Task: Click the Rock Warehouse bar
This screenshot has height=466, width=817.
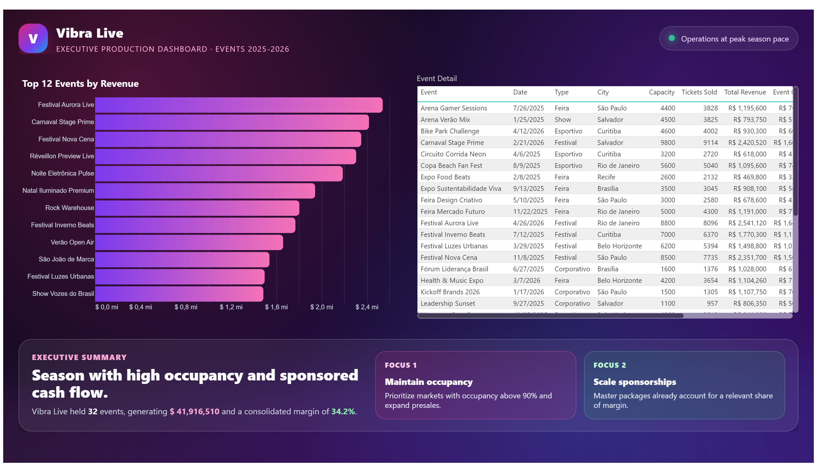Action: 197,208
